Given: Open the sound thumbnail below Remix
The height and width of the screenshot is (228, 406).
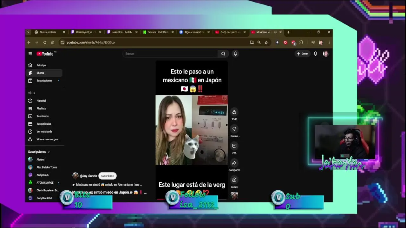Looking at the screenshot, I should (x=234, y=195).
